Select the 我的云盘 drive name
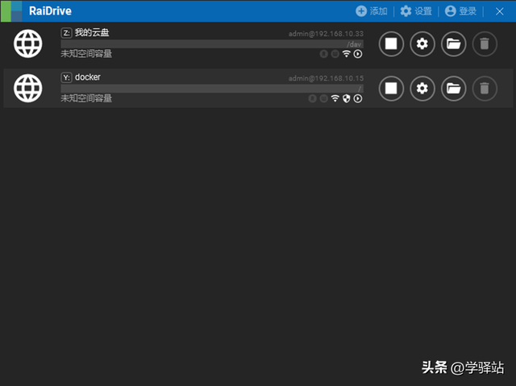 [x=92, y=32]
